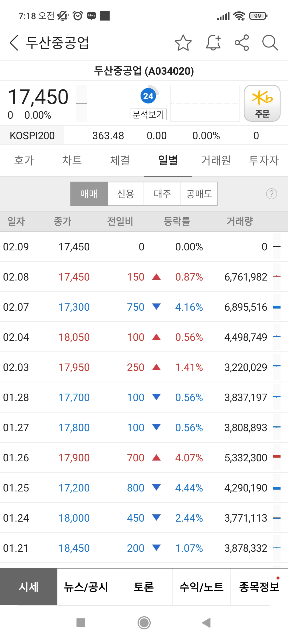
Task: Open the 수익/노트 bottom tab
Action: click(201, 587)
